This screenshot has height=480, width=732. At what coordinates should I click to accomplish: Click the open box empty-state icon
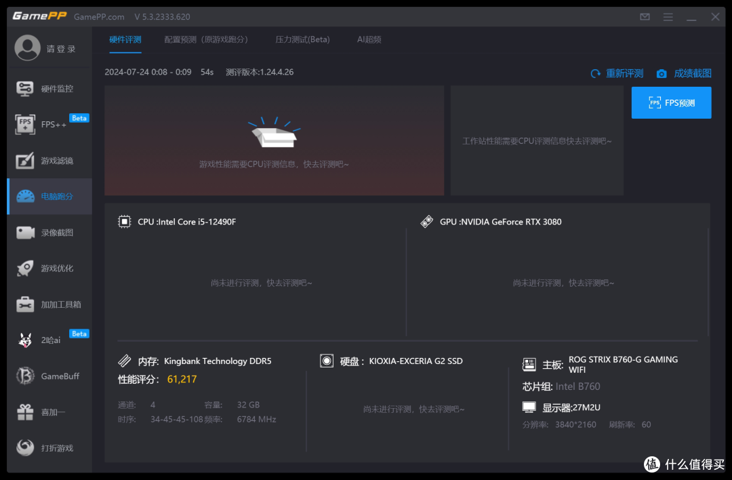tap(274, 132)
